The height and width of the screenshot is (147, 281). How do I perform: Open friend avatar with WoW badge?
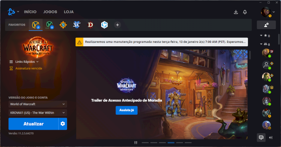[x=266, y=89]
